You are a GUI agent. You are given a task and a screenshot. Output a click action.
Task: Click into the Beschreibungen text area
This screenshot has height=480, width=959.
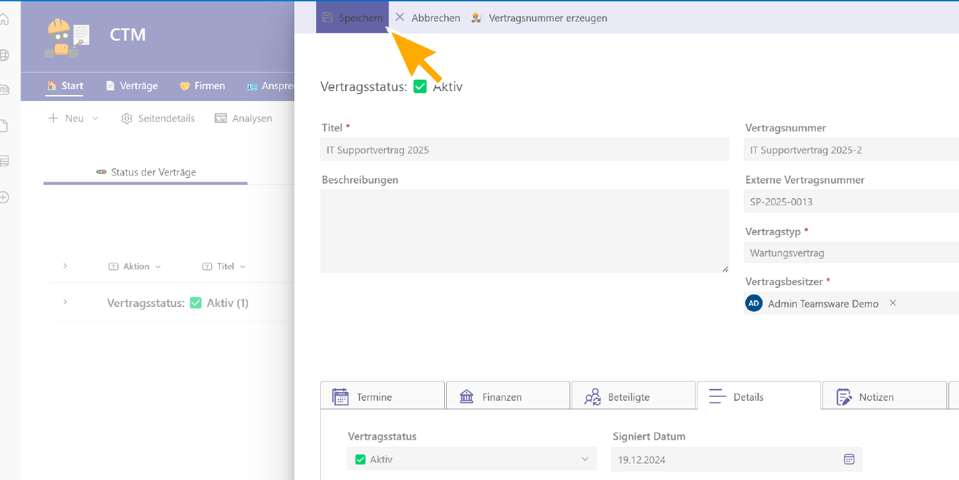[x=524, y=231]
